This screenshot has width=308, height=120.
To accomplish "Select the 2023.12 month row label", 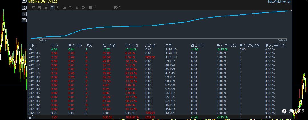I will click(x=34, y=65).
